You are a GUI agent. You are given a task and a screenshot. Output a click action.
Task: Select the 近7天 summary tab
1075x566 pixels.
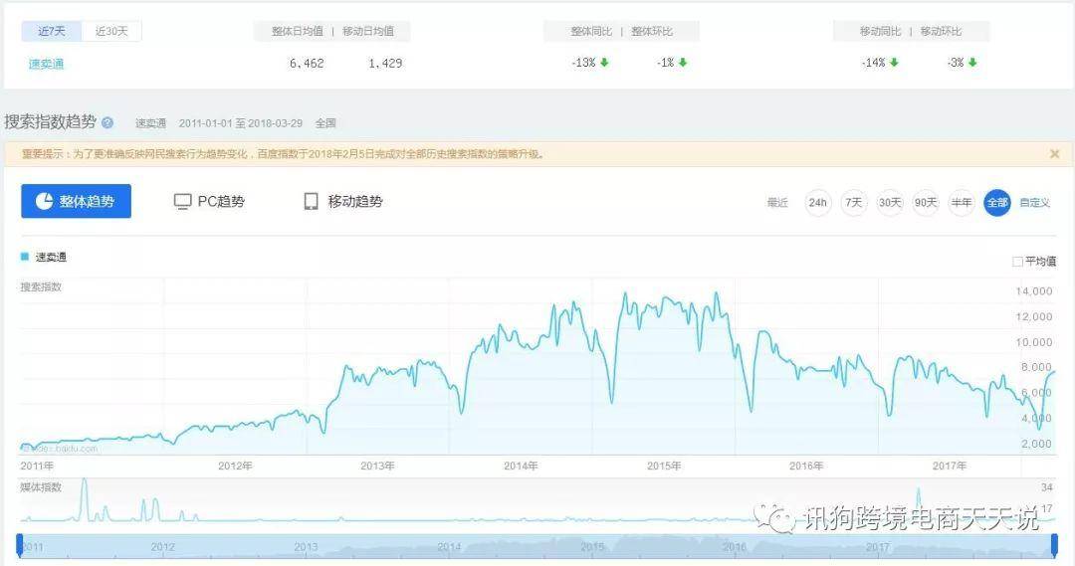52,31
